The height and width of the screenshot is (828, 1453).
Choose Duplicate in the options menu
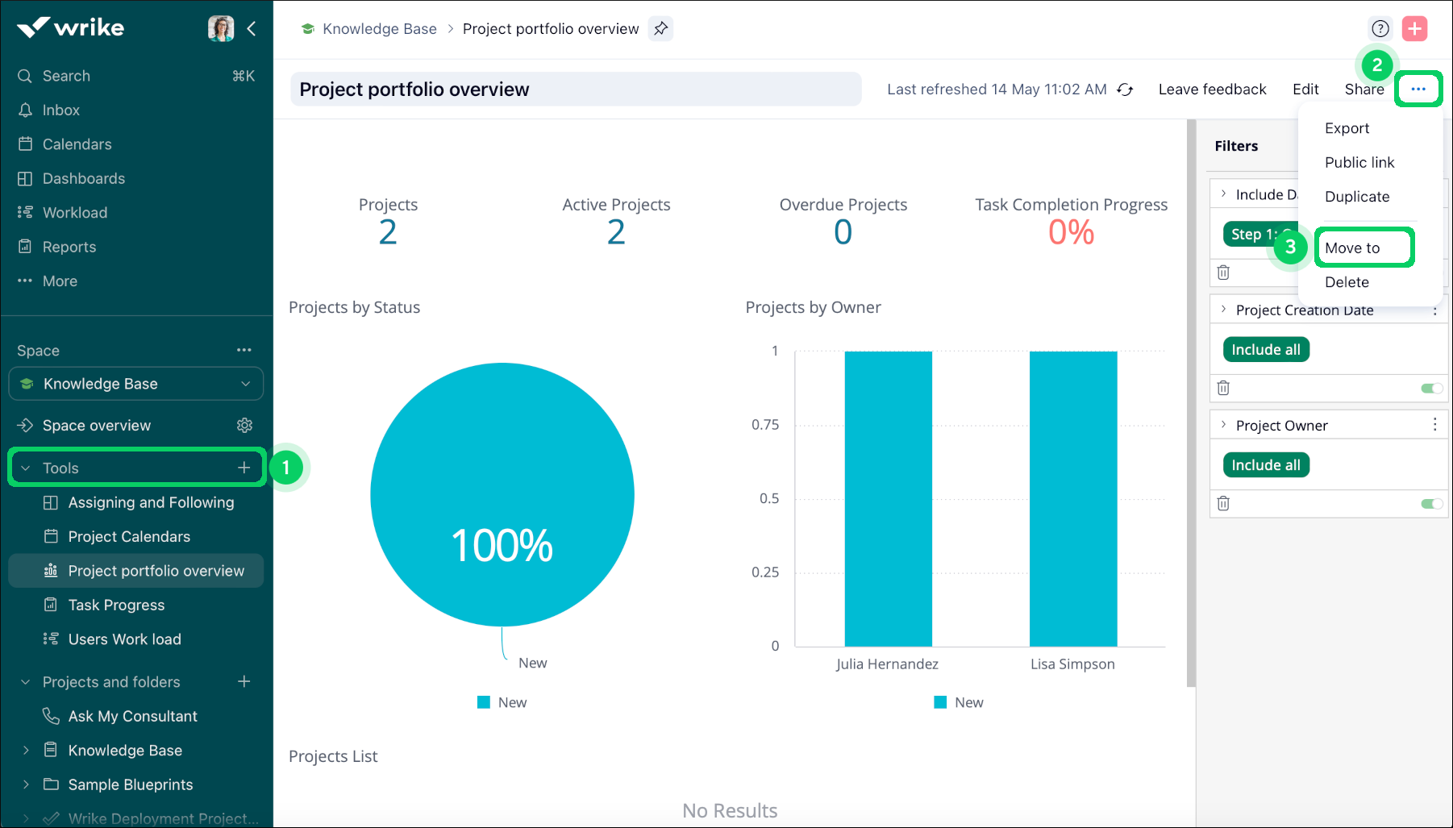click(1357, 197)
